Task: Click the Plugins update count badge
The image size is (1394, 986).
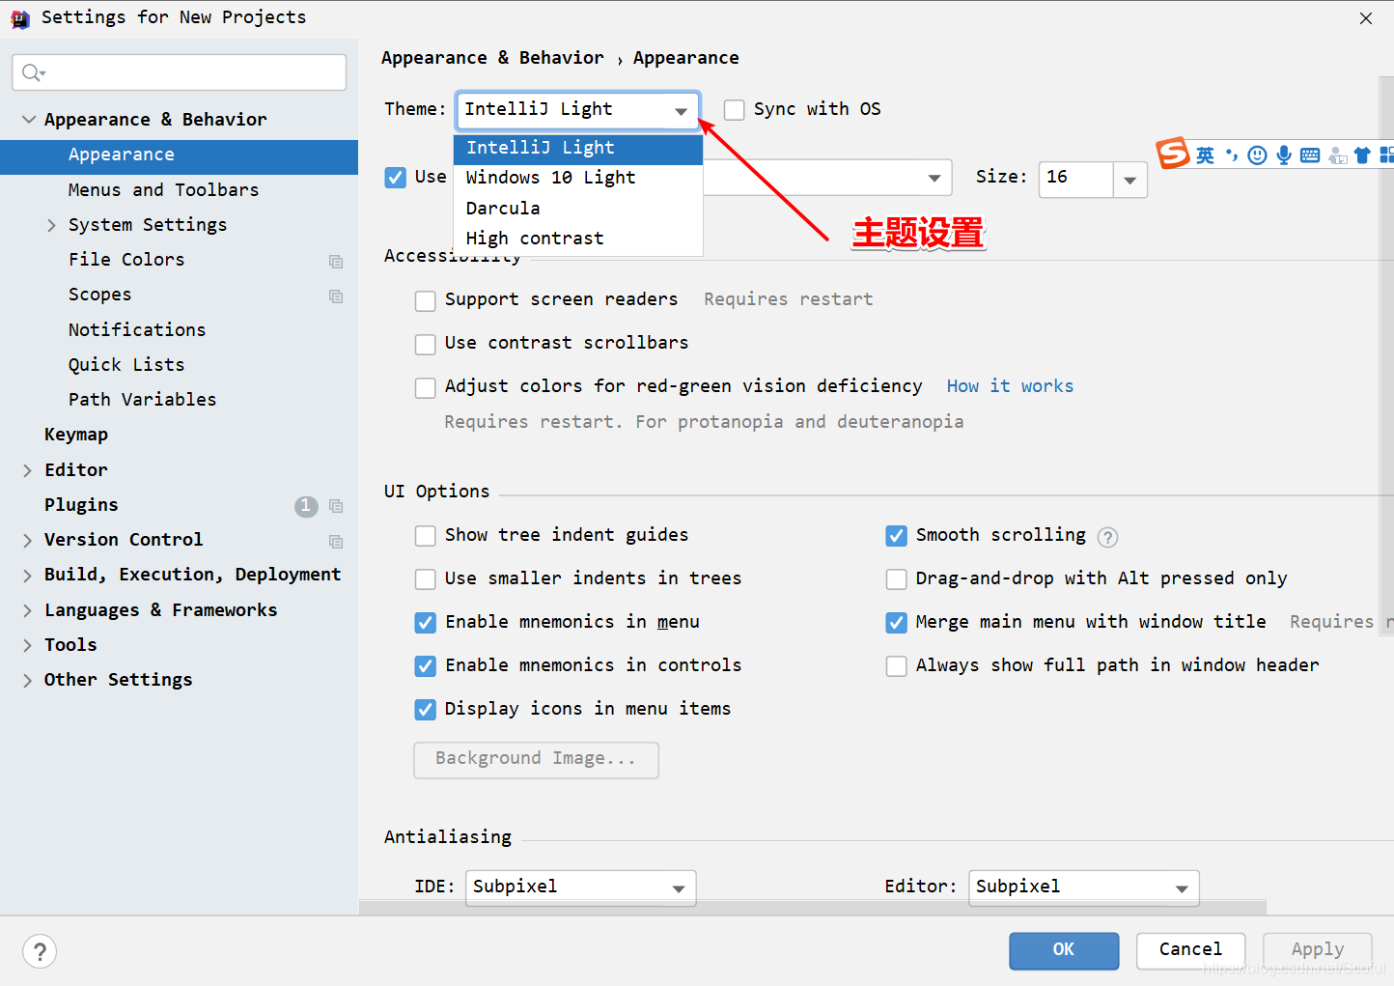Action: click(x=306, y=506)
